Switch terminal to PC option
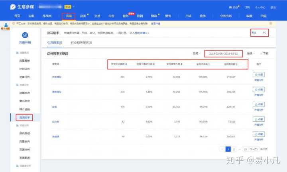Image resolution: width=287 pixels, height=172 pixels. [264, 33]
